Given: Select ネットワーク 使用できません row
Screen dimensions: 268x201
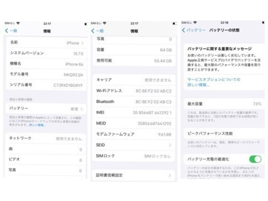Looking at the screenshot, I should point(46,139).
